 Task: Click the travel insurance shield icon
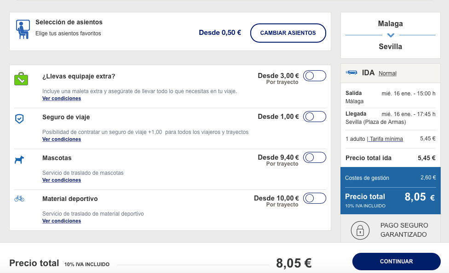point(19,119)
